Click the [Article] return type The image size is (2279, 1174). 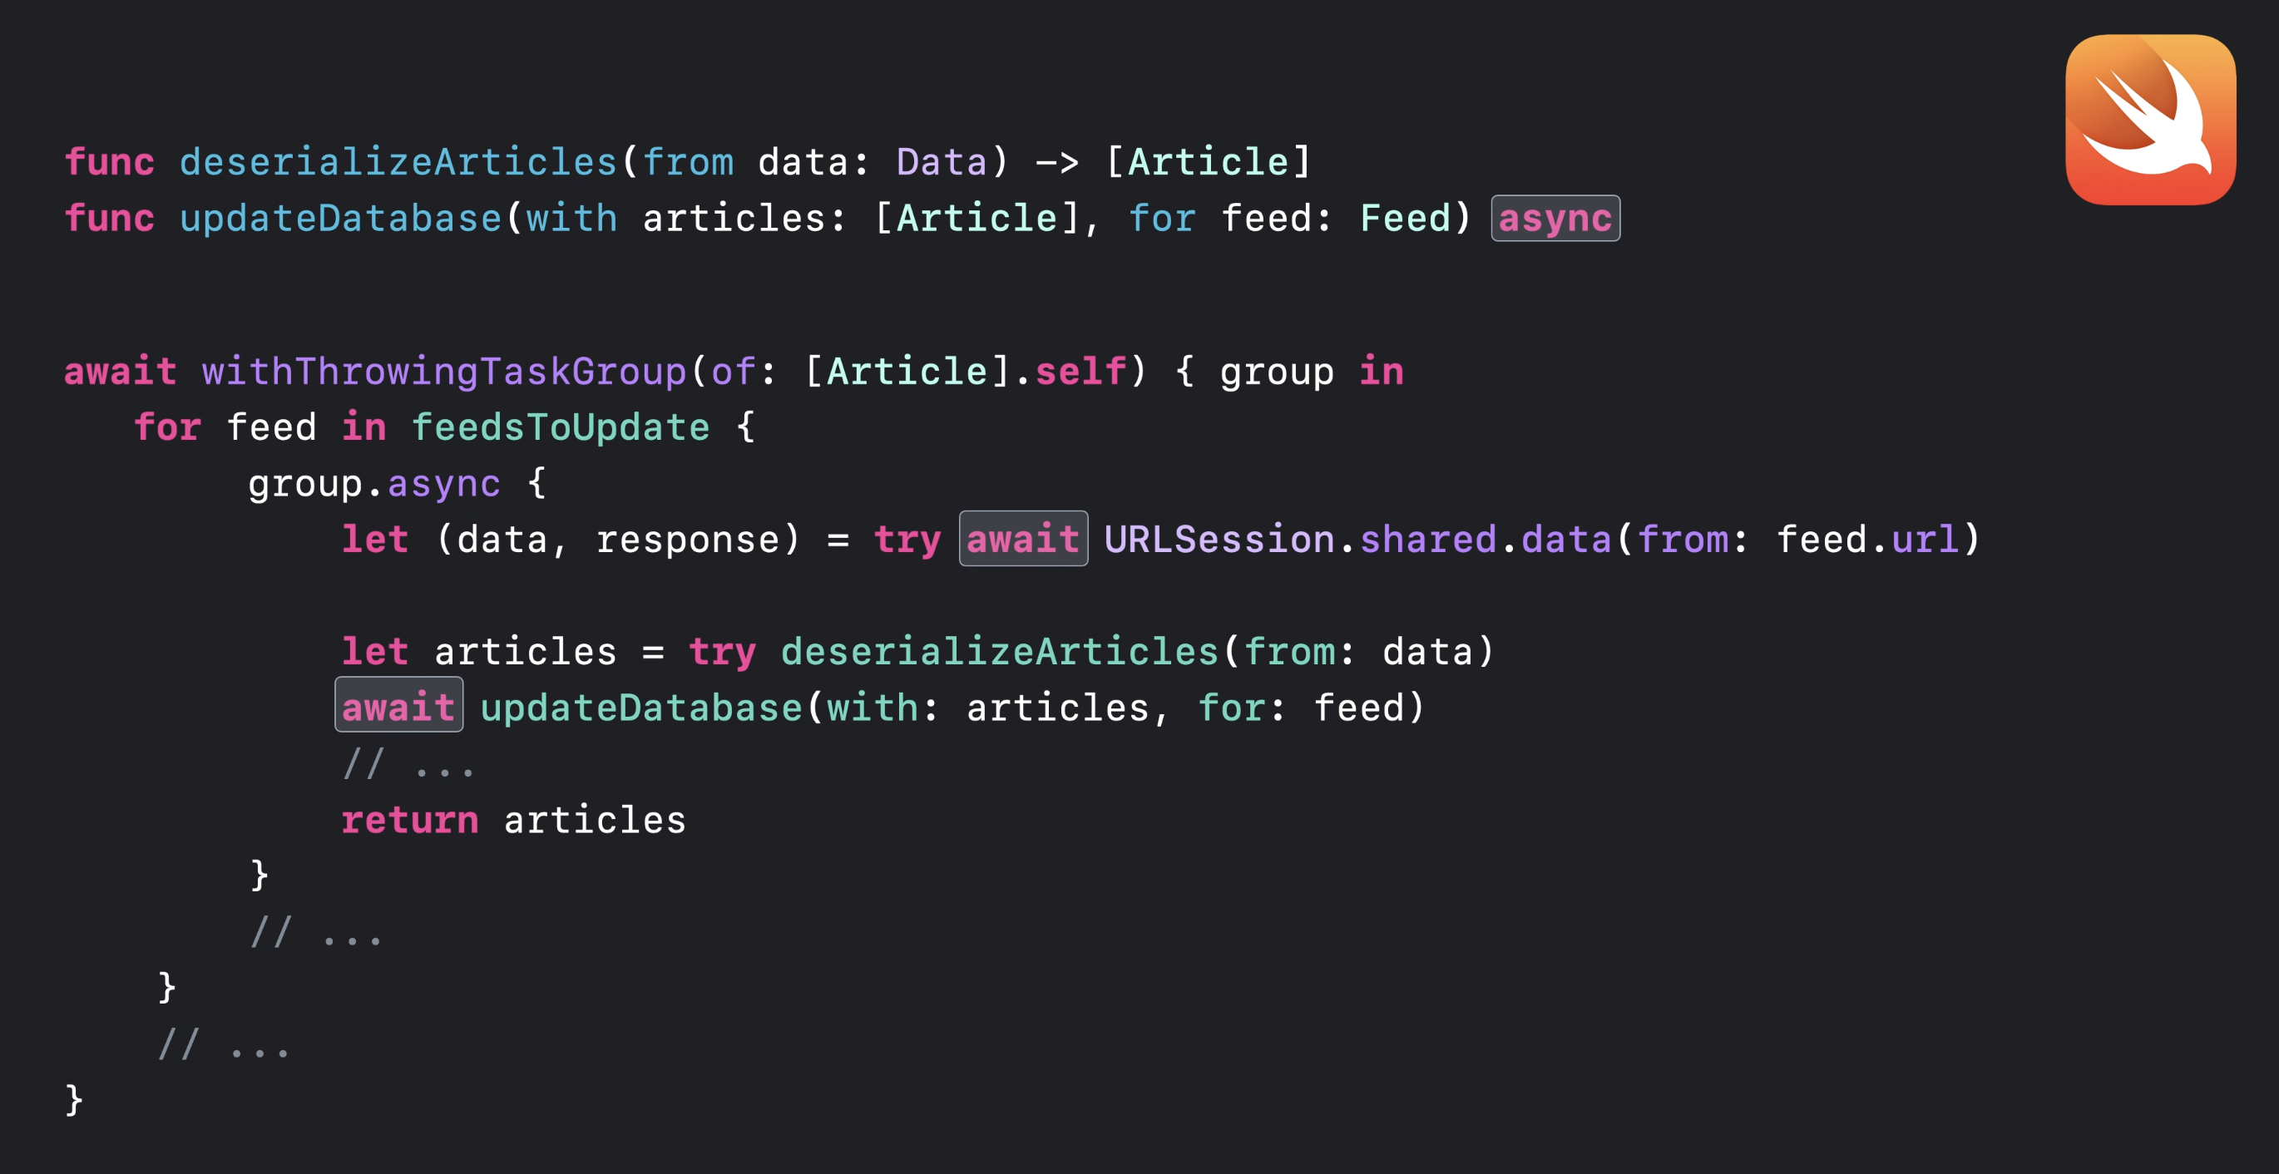point(1208,162)
